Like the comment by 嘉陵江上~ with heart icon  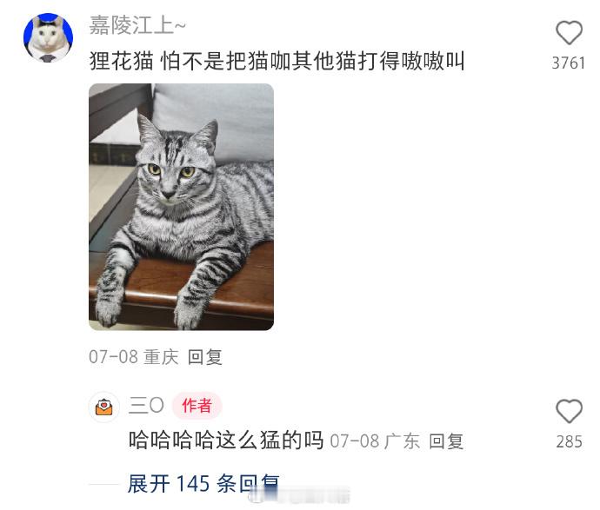click(569, 33)
